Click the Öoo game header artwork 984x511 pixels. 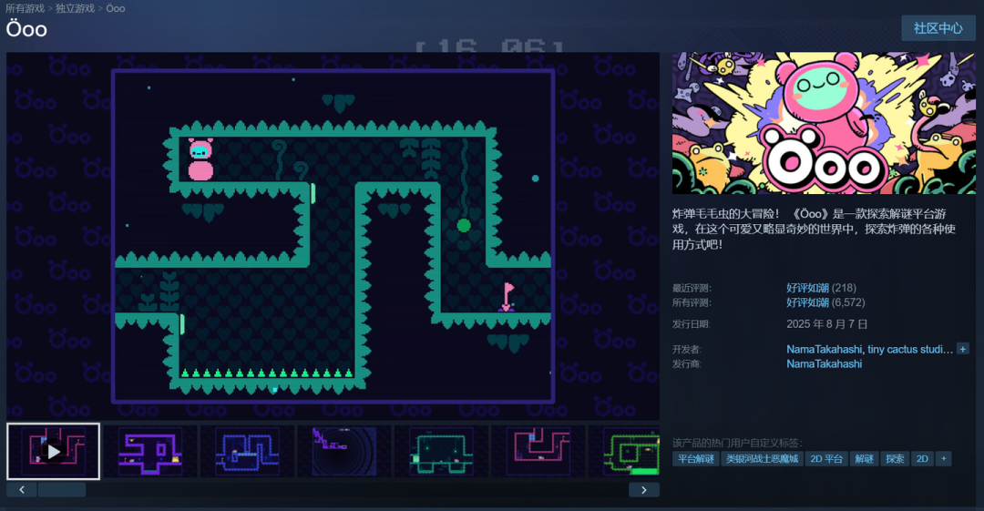[824, 123]
